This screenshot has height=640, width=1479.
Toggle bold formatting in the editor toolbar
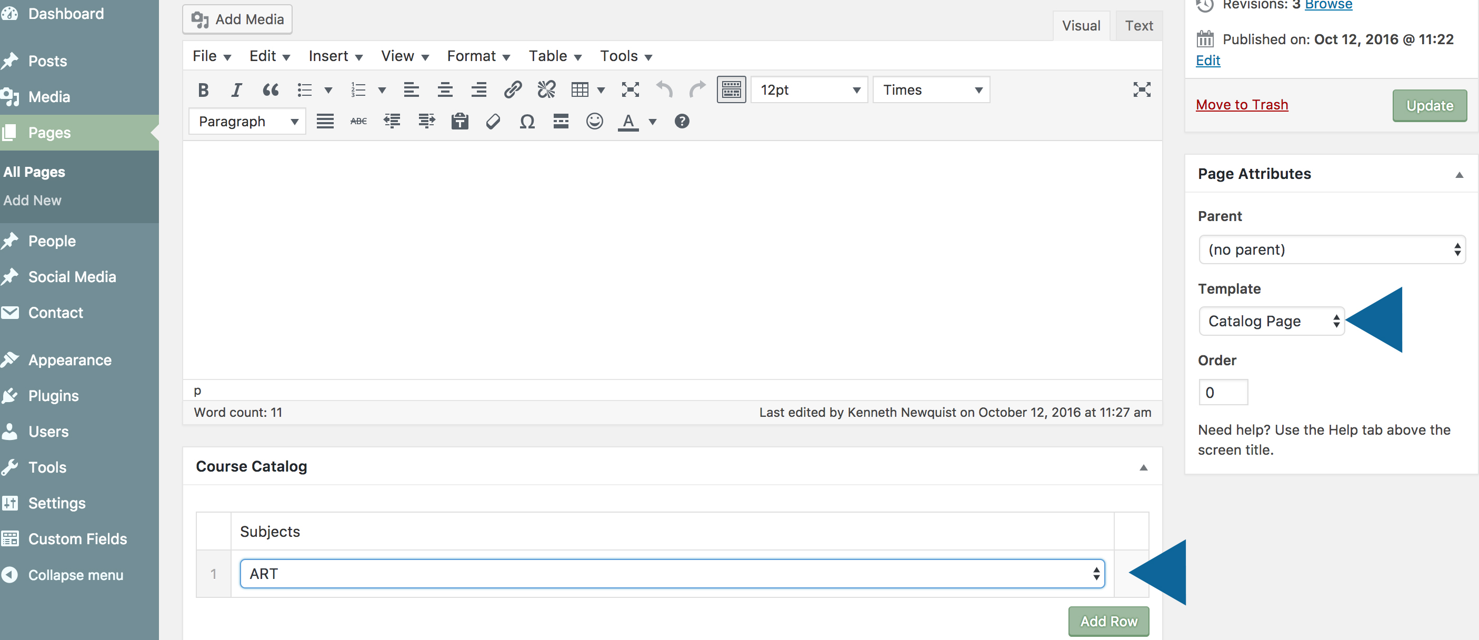point(203,89)
